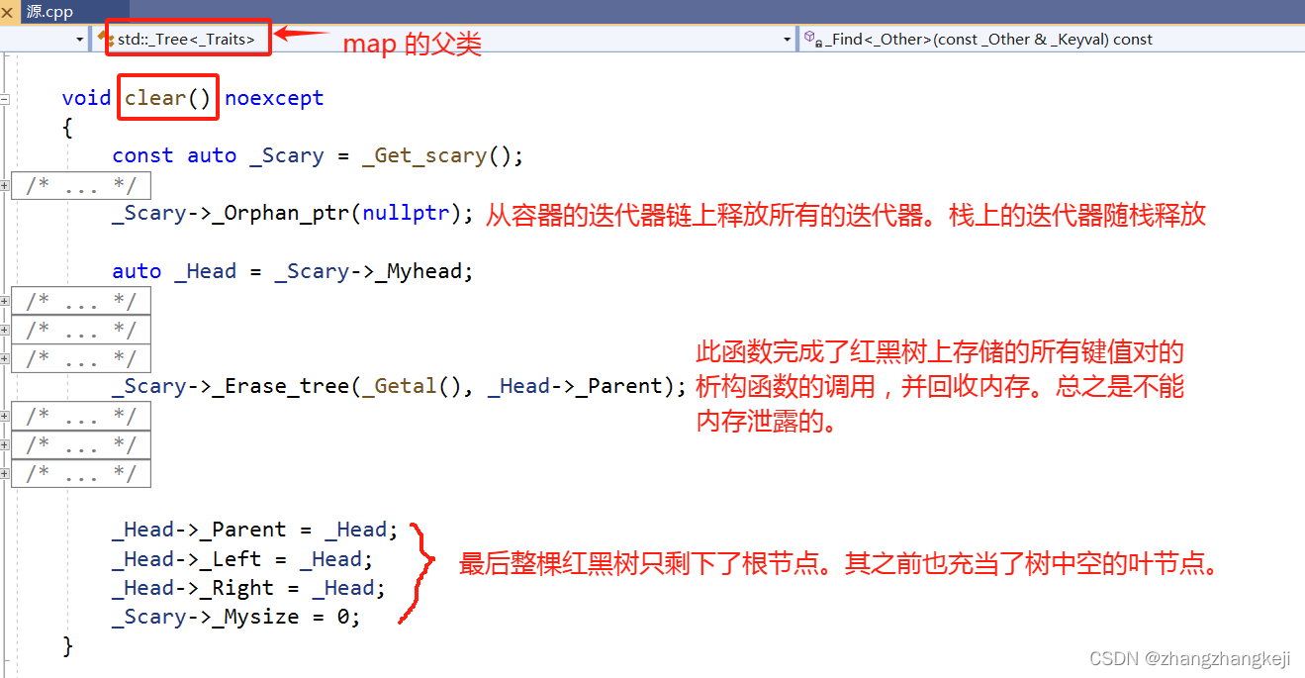
Task: Click the noexcept keyword
Action: click(x=274, y=98)
